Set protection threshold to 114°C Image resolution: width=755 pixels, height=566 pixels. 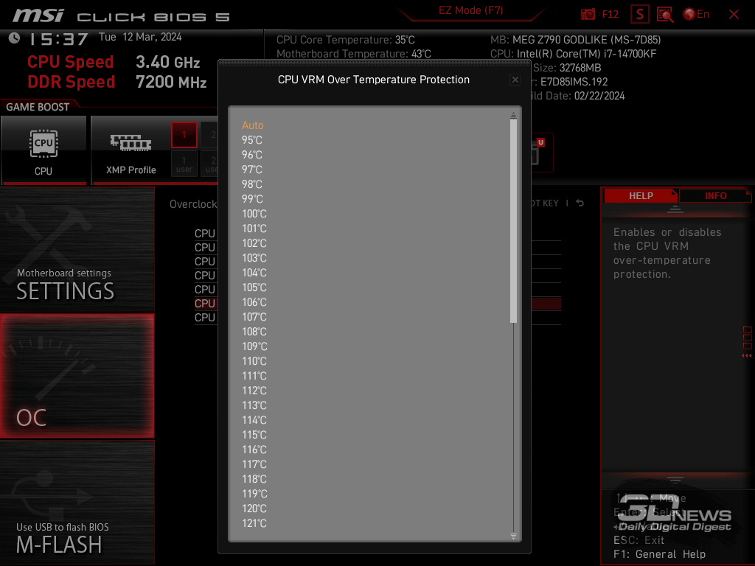tap(254, 420)
